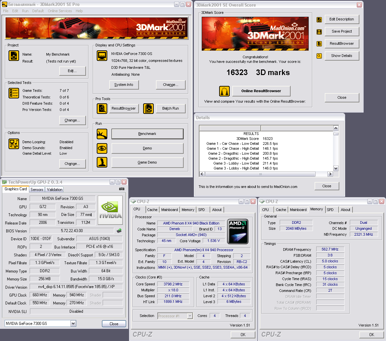This screenshot has height=341, width=386.
Task: Click Close button in GPU-Z
Action: click(114, 324)
